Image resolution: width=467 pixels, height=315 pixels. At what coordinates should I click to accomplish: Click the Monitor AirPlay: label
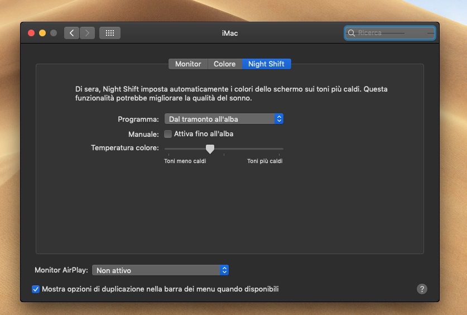tap(61, 270)
